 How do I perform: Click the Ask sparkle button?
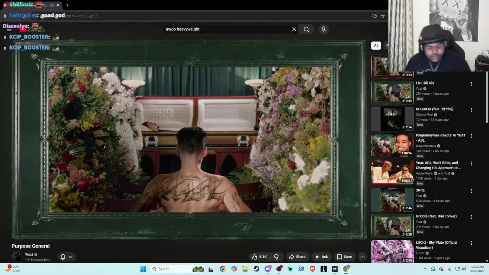[321, 257]
